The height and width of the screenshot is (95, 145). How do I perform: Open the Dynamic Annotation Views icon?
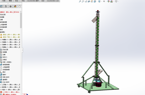pos(92,1)
